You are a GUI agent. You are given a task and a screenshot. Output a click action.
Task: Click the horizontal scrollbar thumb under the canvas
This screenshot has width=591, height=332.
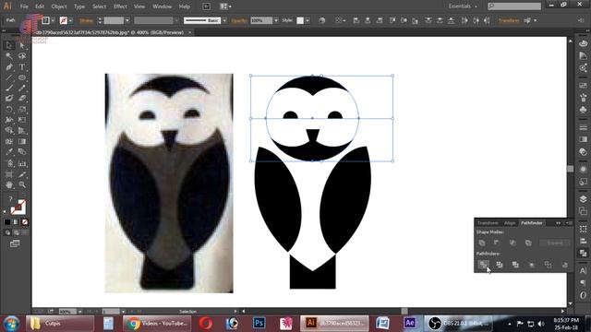(404, 312)
